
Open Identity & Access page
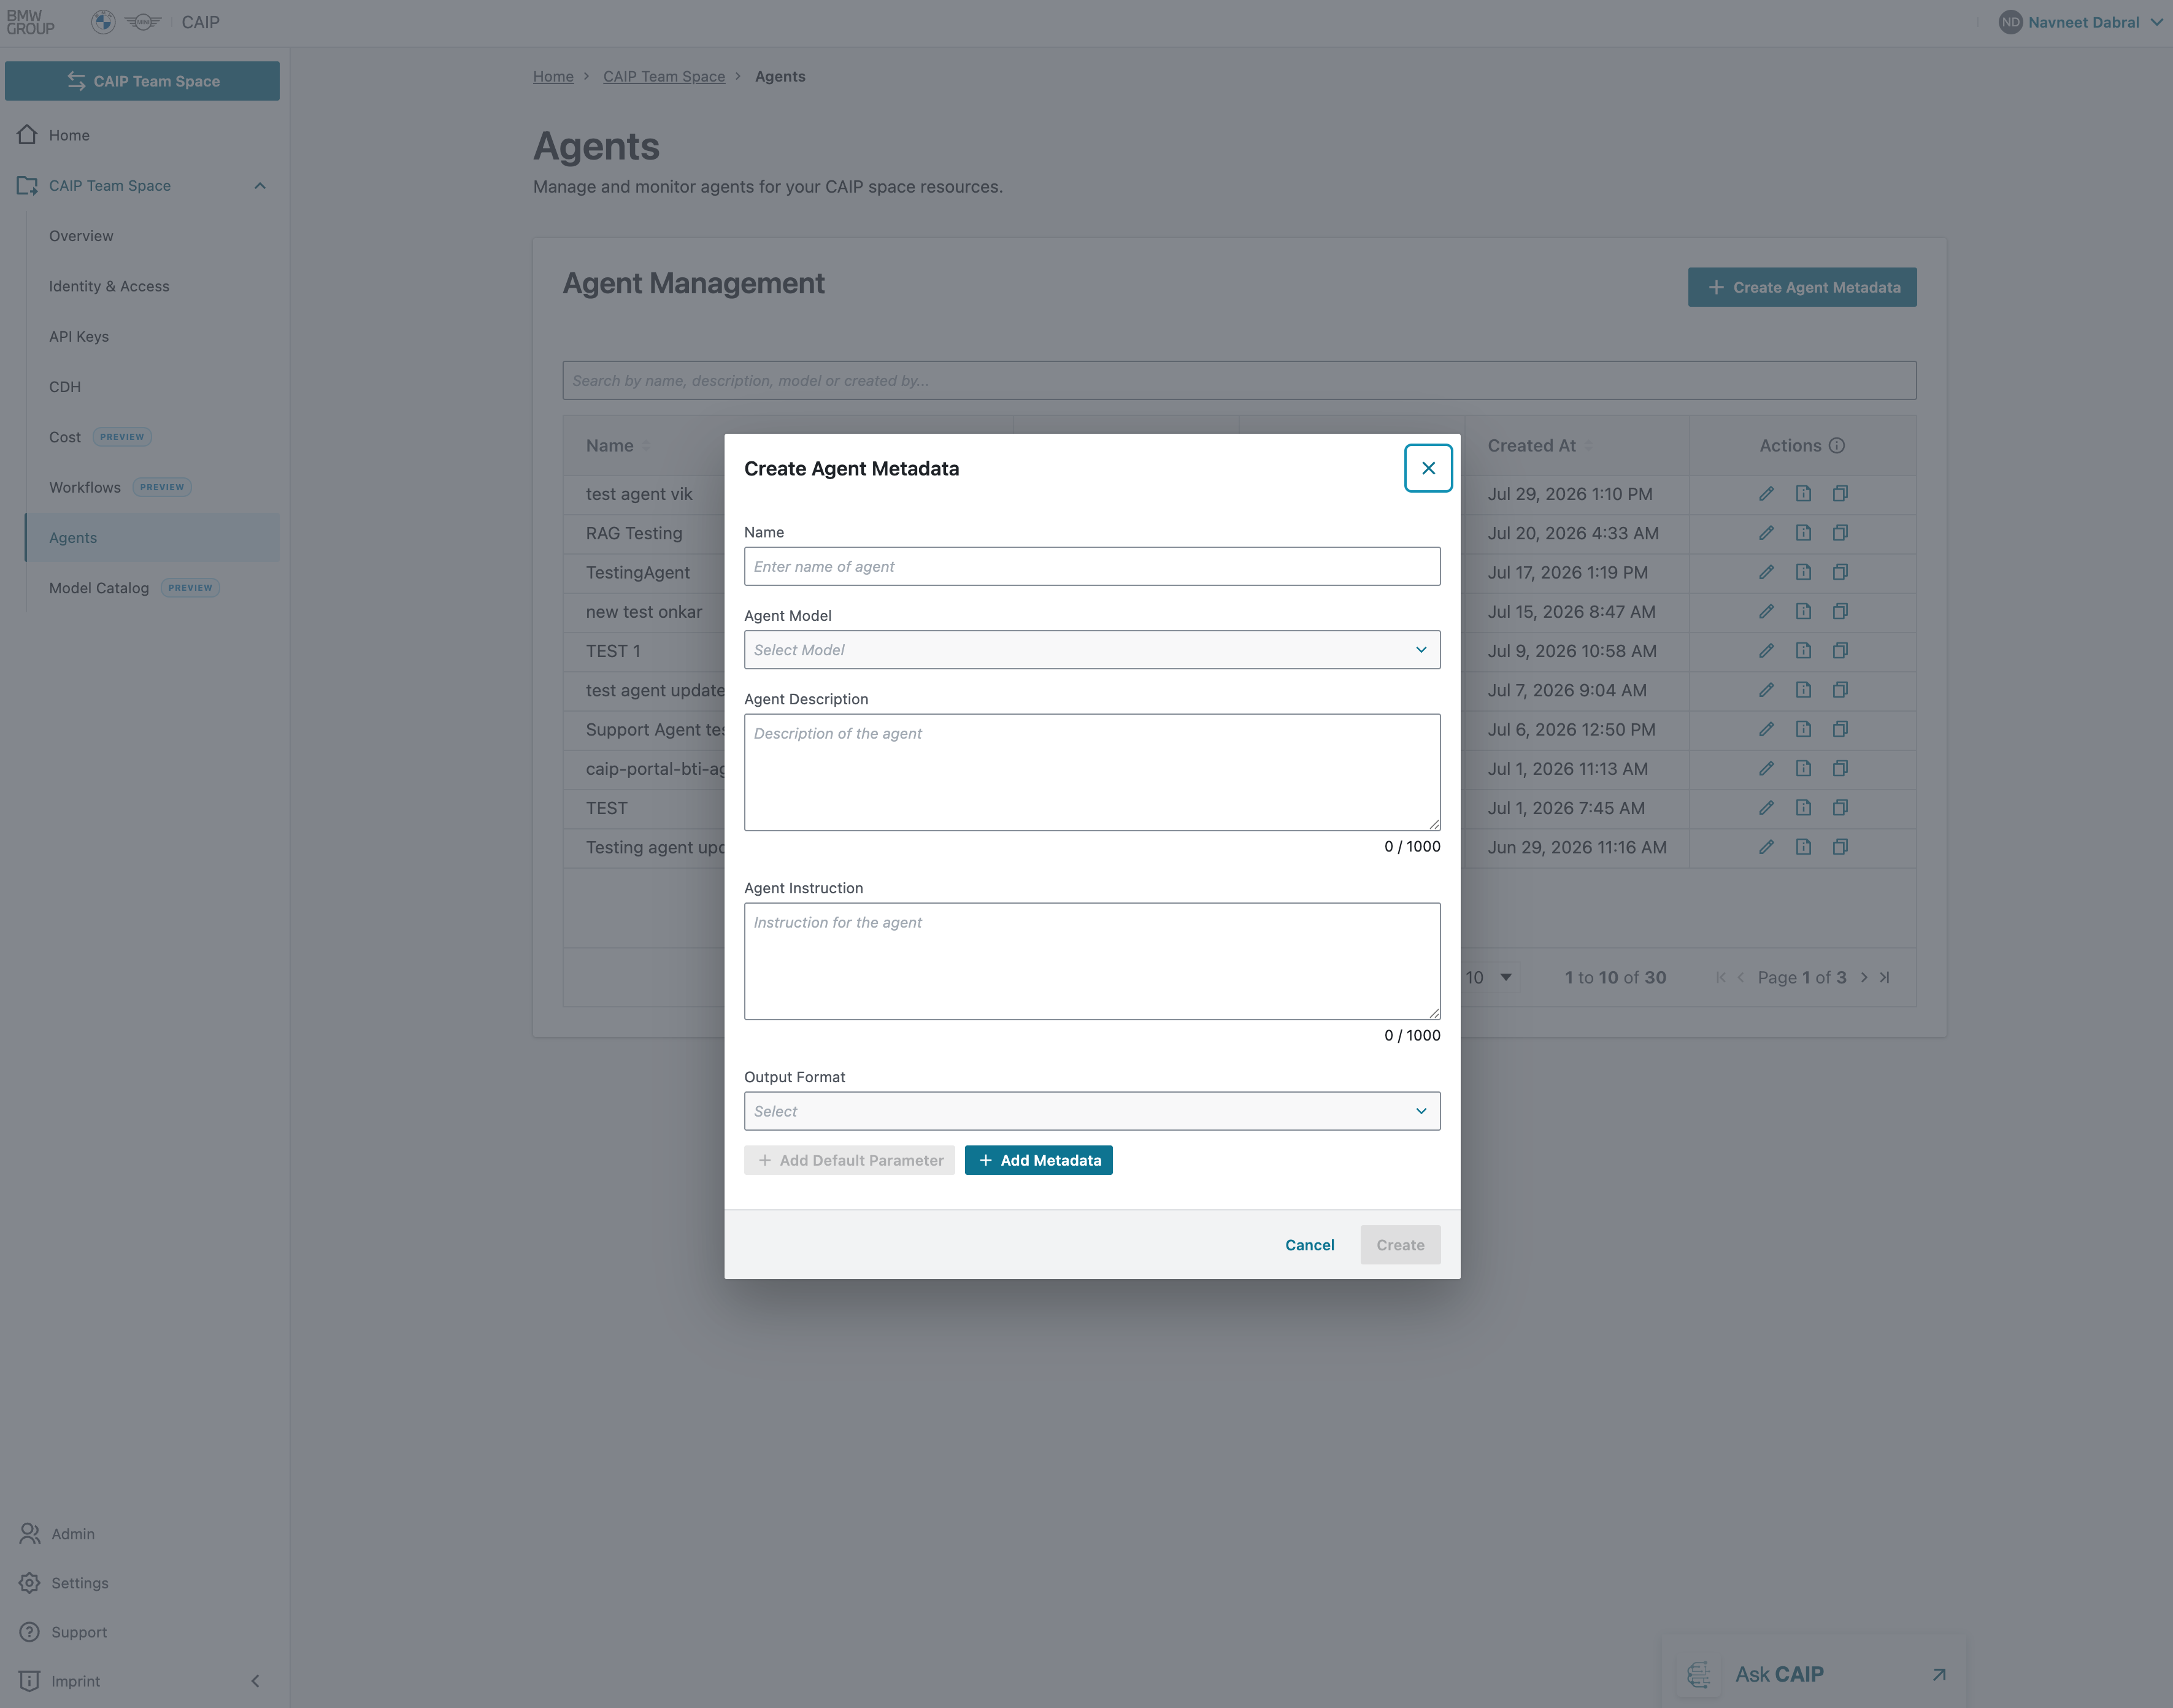click(x=109, y=286)
